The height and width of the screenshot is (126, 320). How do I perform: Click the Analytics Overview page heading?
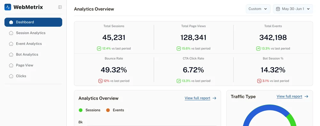[94, 9]
